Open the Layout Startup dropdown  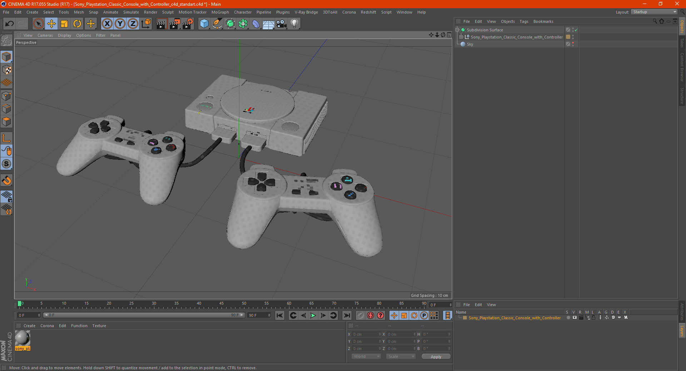click(655, 12)
